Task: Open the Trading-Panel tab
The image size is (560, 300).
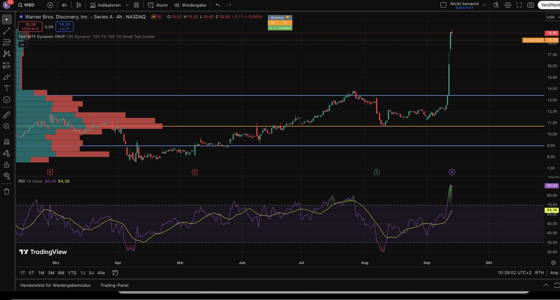Action: (114, 285)
